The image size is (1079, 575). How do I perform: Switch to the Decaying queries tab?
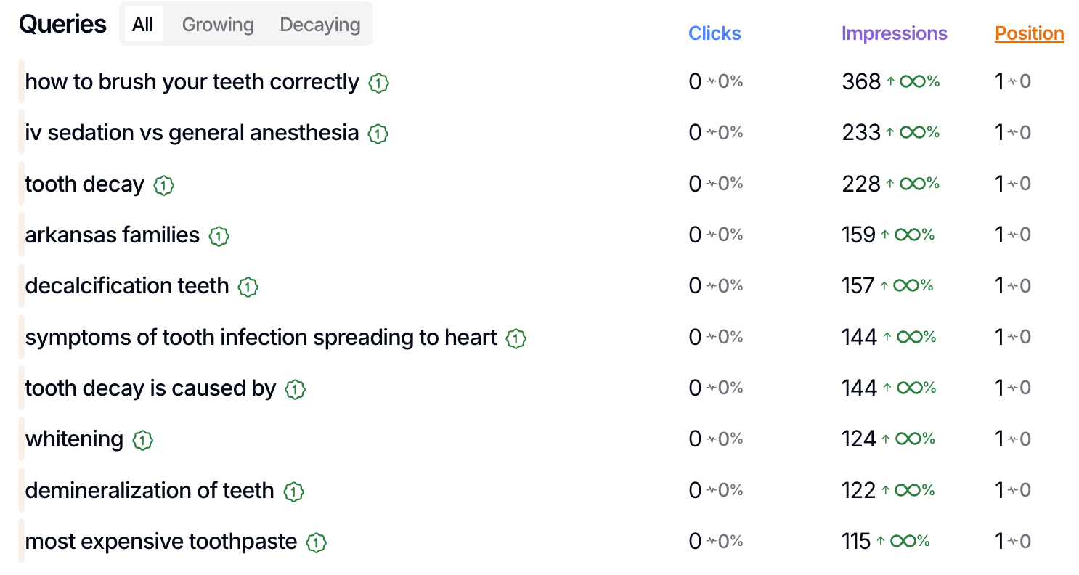pyautogui.click(x=320, y=25)
